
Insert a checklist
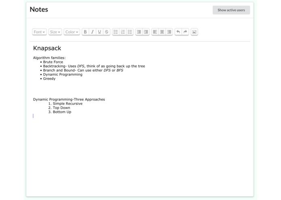click(x=130, y=32)
